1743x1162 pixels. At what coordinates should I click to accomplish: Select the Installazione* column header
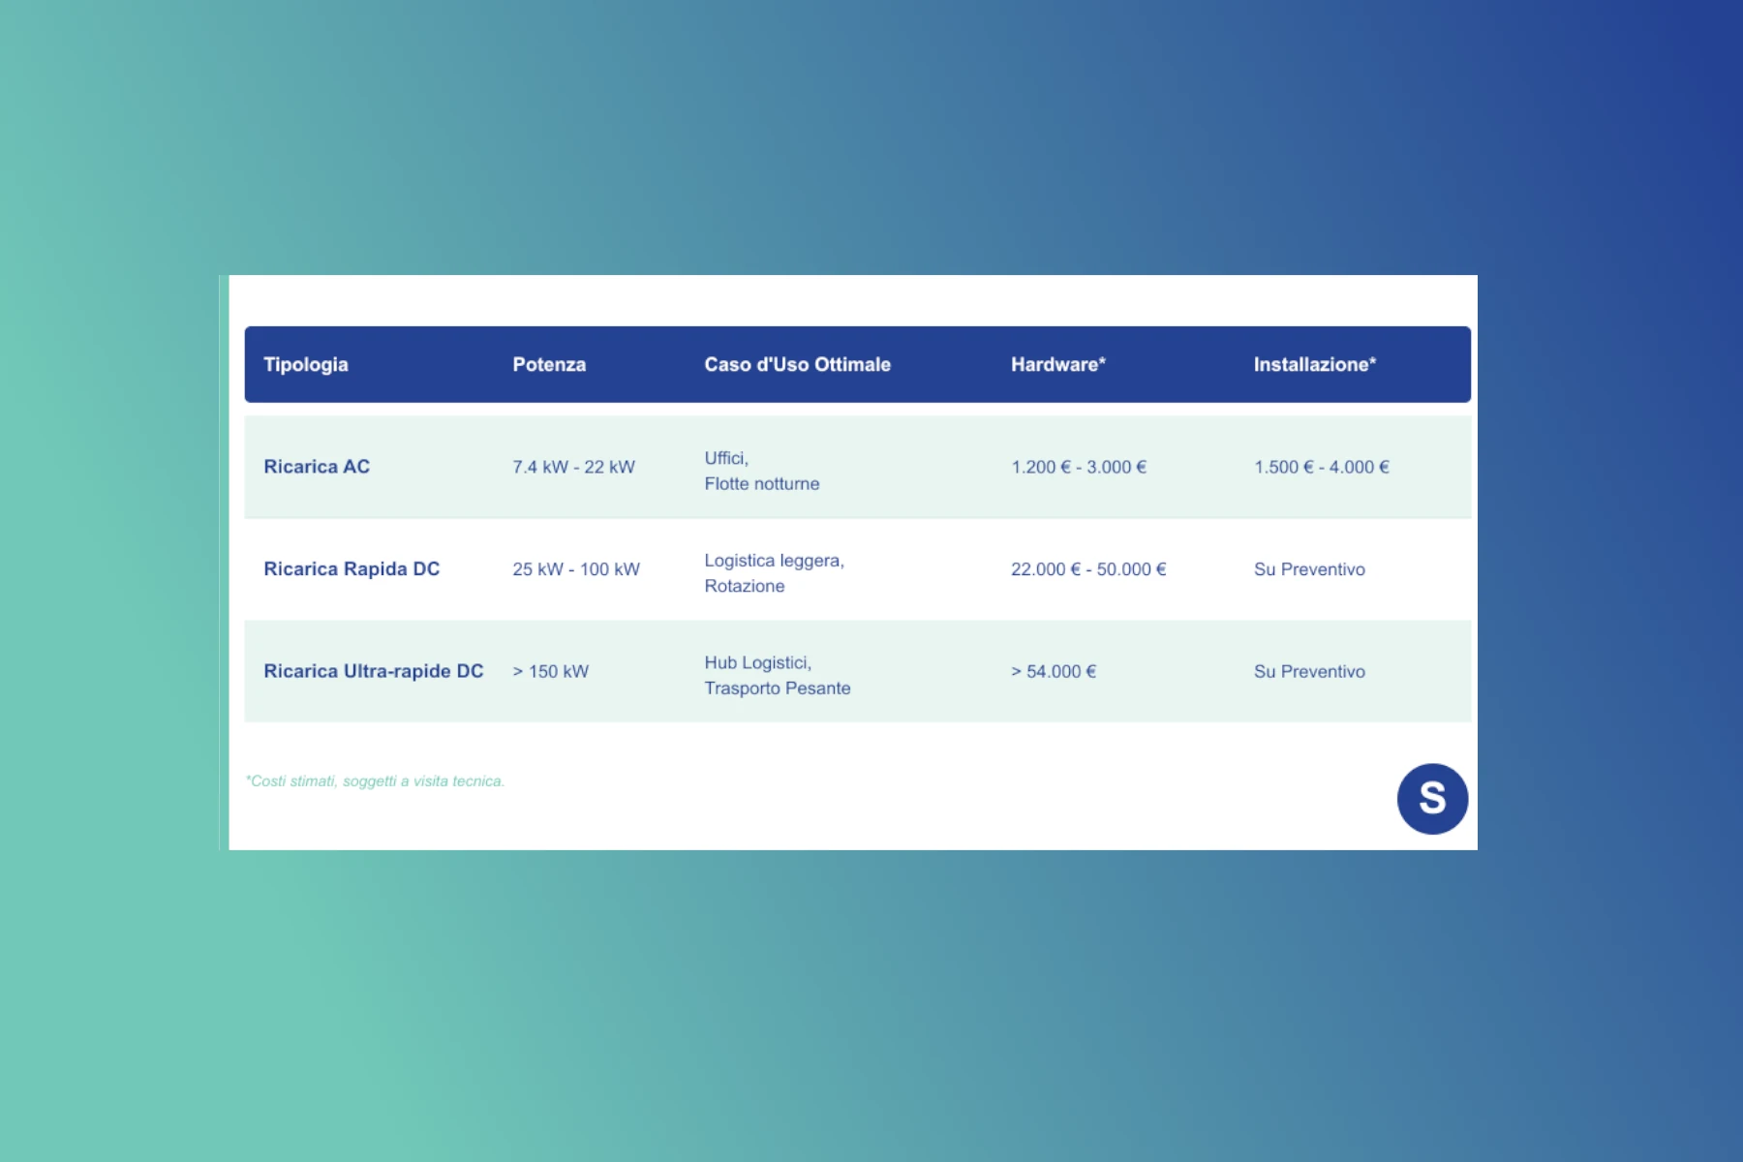(x=1314, y=365)
